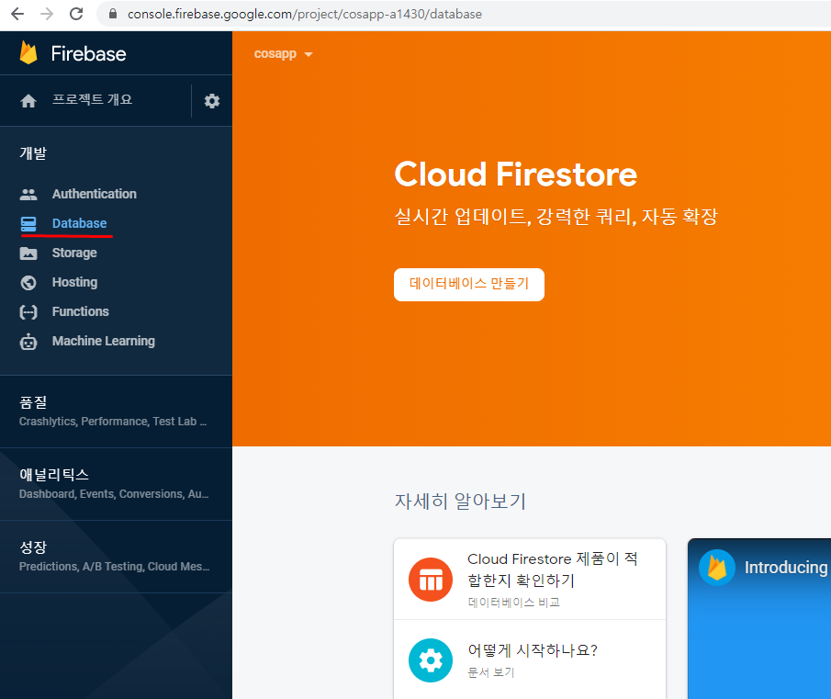Play the Introducing video thumbnail

point(759,619)
